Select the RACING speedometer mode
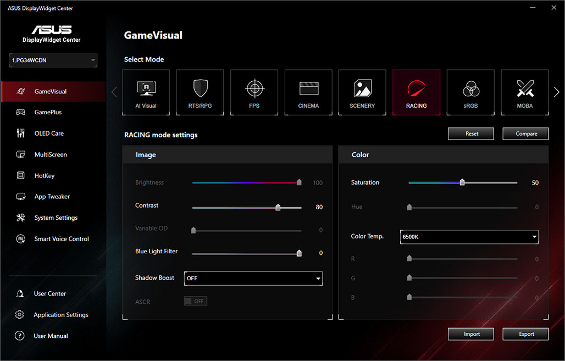The width and height of the screenshot is (565, 361). click(416, 92)
